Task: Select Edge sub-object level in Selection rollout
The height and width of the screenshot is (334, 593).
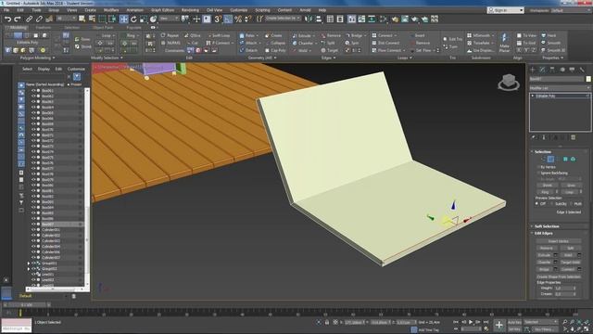Action: tap(550, 159)
